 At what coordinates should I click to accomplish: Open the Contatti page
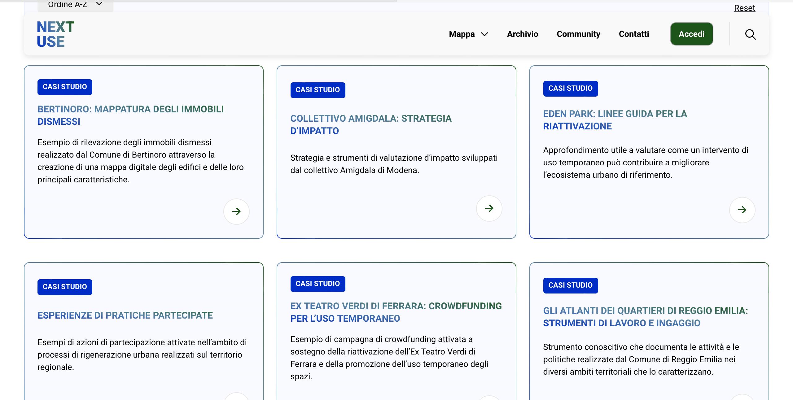click(x=634, y=34)
